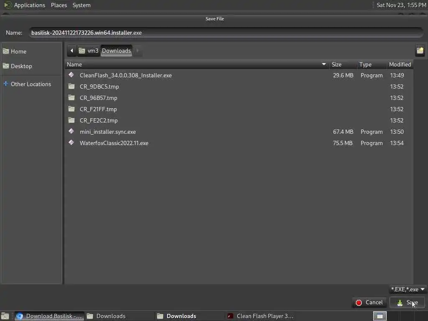428x321 pixels.
Task: Switch to Download Basilisk browser taskbar item
Action: pyautogui.click(x=49, y=316)
